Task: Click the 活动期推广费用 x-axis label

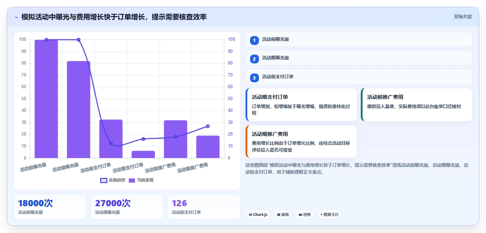Action: click(193, 168)
